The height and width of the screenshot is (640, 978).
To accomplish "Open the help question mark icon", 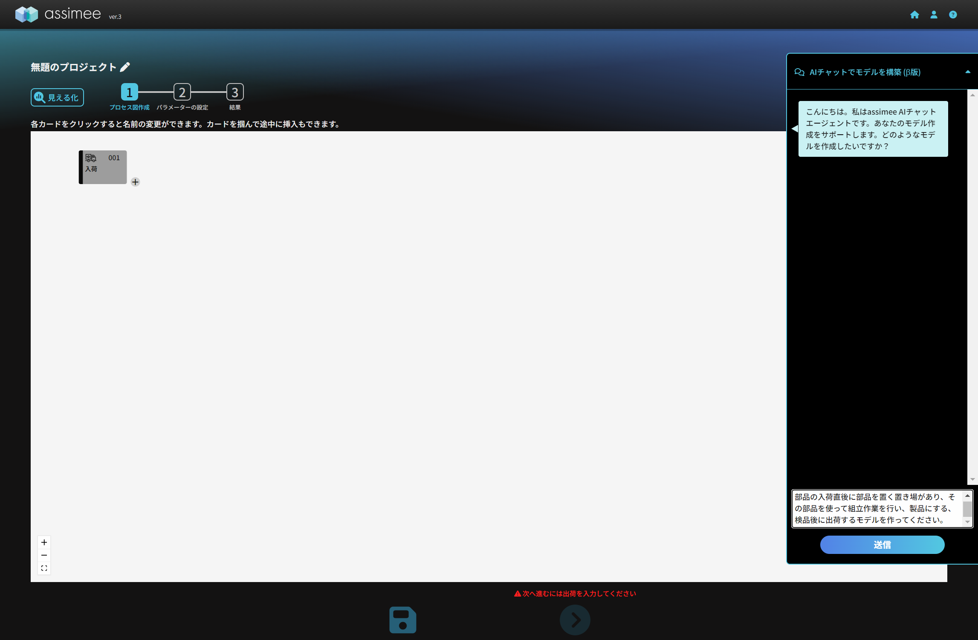I will 953,15.
